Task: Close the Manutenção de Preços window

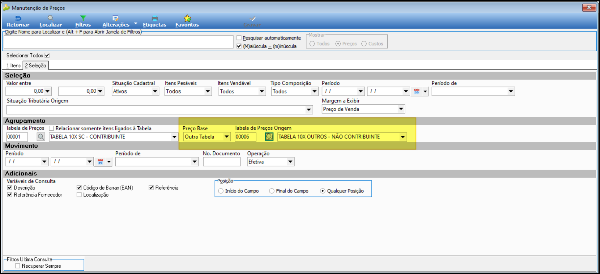Action: tap(589, 7)
